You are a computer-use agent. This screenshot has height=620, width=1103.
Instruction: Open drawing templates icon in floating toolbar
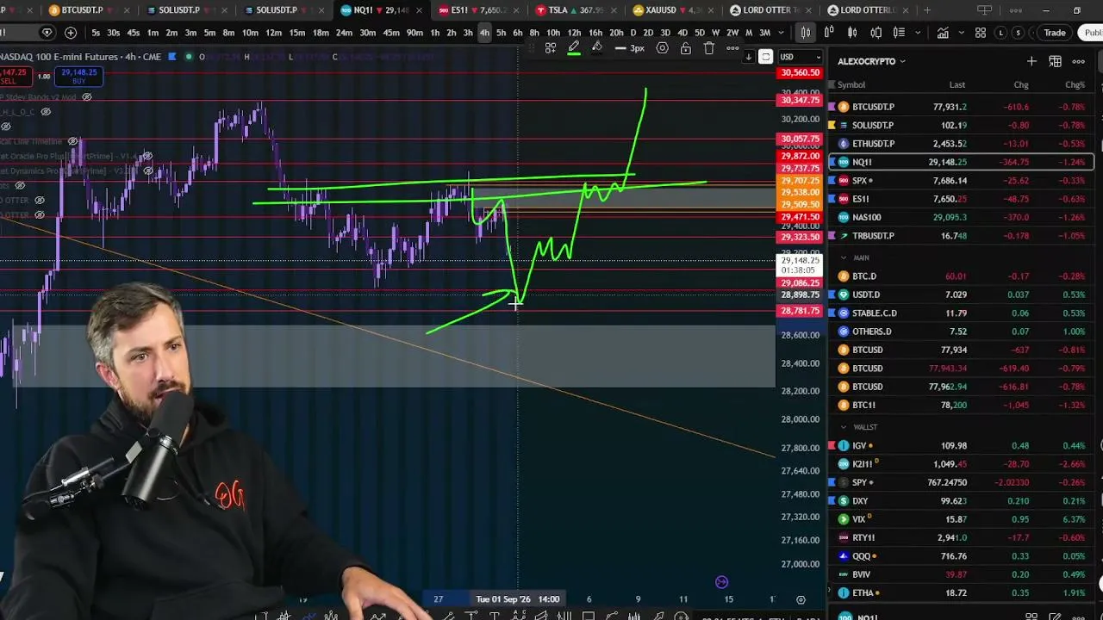coord(550,48)
